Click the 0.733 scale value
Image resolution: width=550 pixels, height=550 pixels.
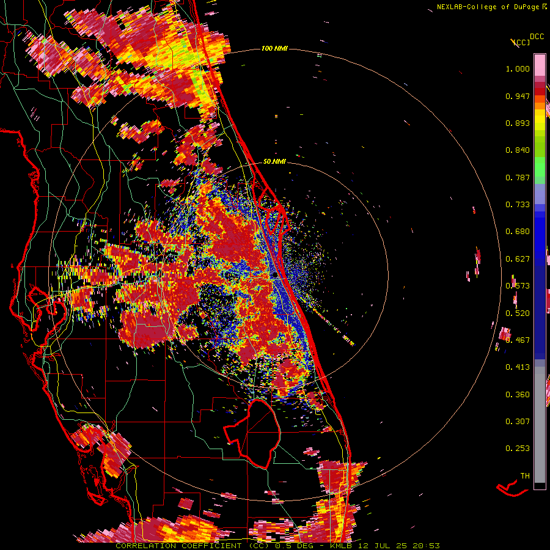point(518,205)
